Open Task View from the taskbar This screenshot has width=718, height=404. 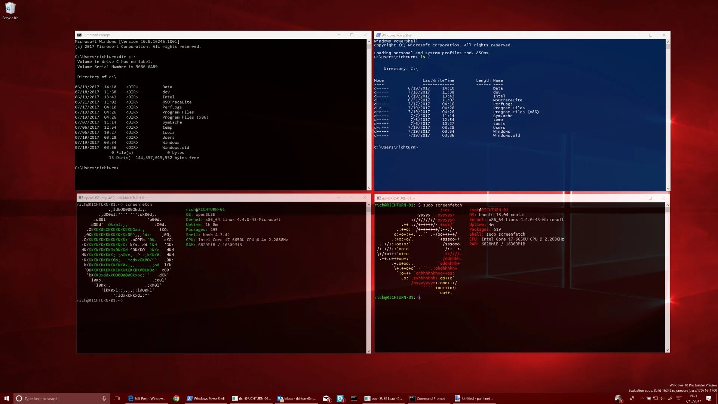click(117, 398)
